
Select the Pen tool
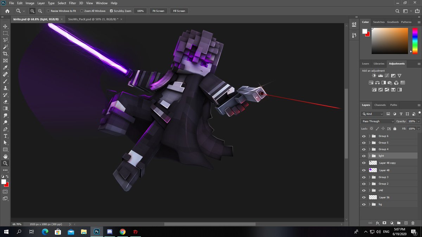point(5,129)
